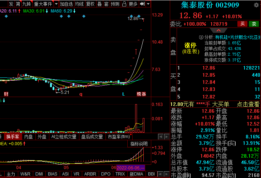Screen dimensions: 261x178
Task: Open the settings gear icon
Action: pos(256,5)
